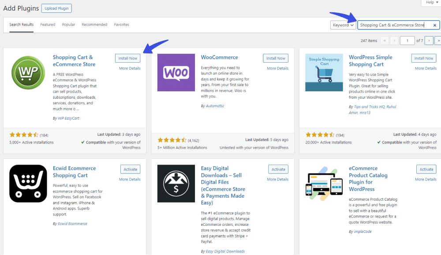
Task: Clear the plugin search field
Action: (x=434, y=25)
